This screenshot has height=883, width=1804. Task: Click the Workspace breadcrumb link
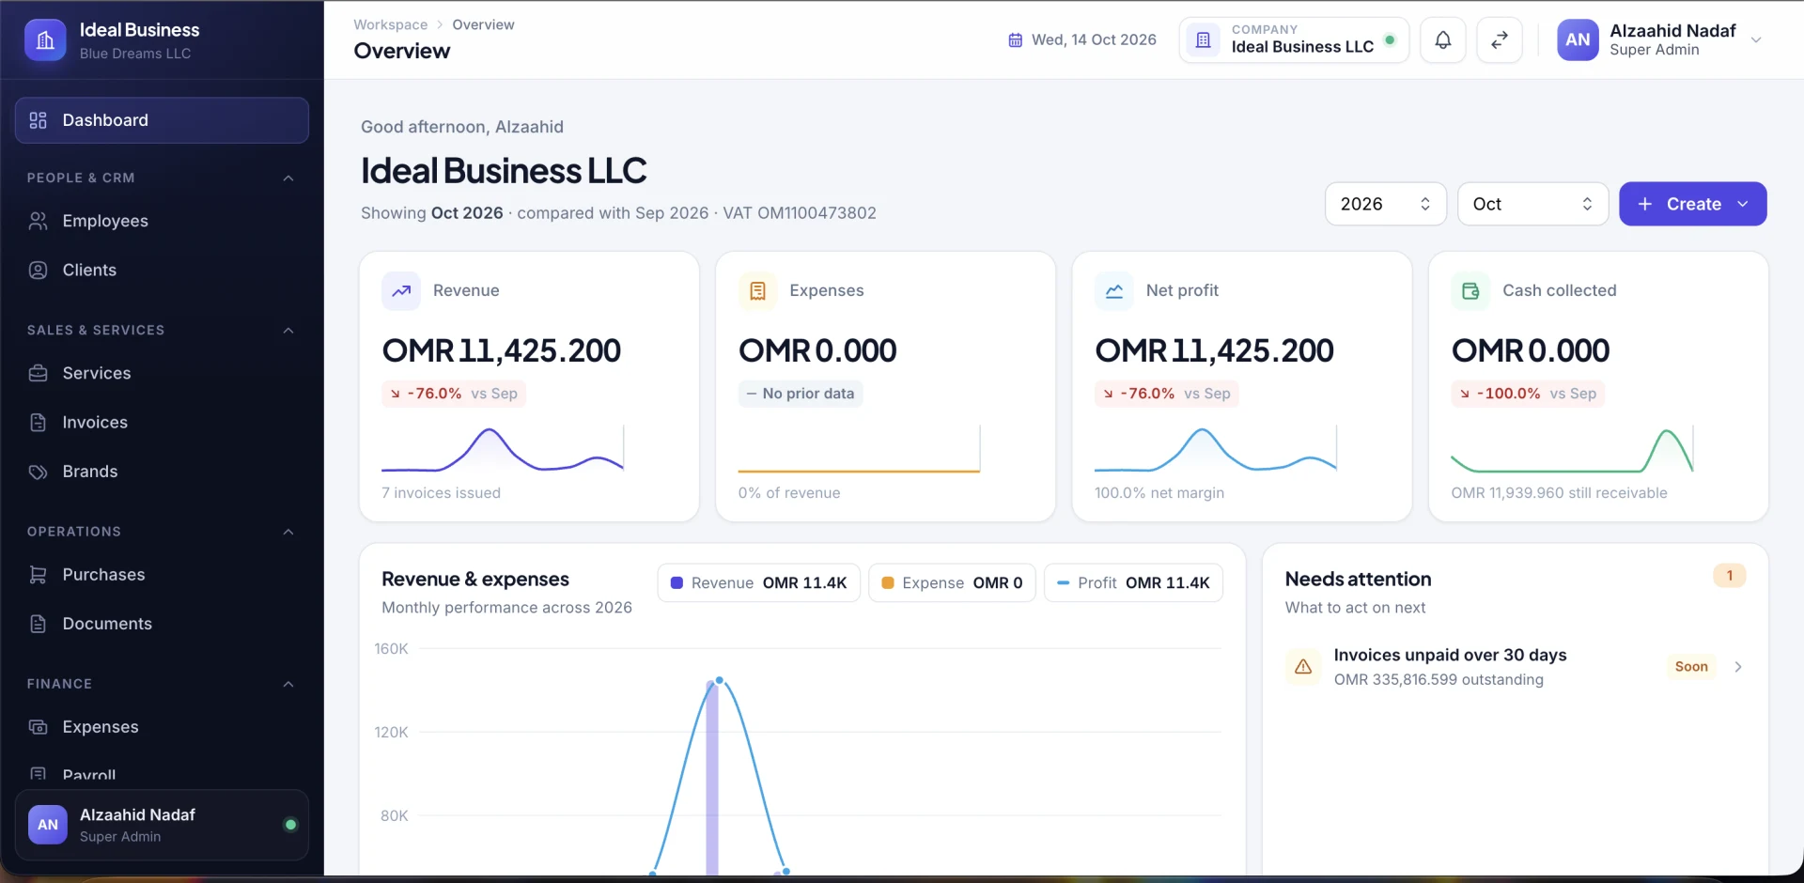[x=390, y=24]
